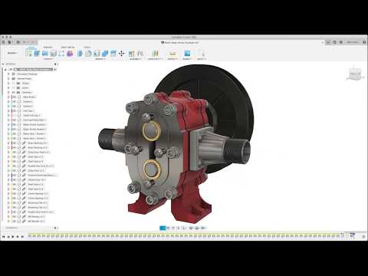Collapse the Browser panel header arrow
368x276 pixels.
[x=3, y=64]
